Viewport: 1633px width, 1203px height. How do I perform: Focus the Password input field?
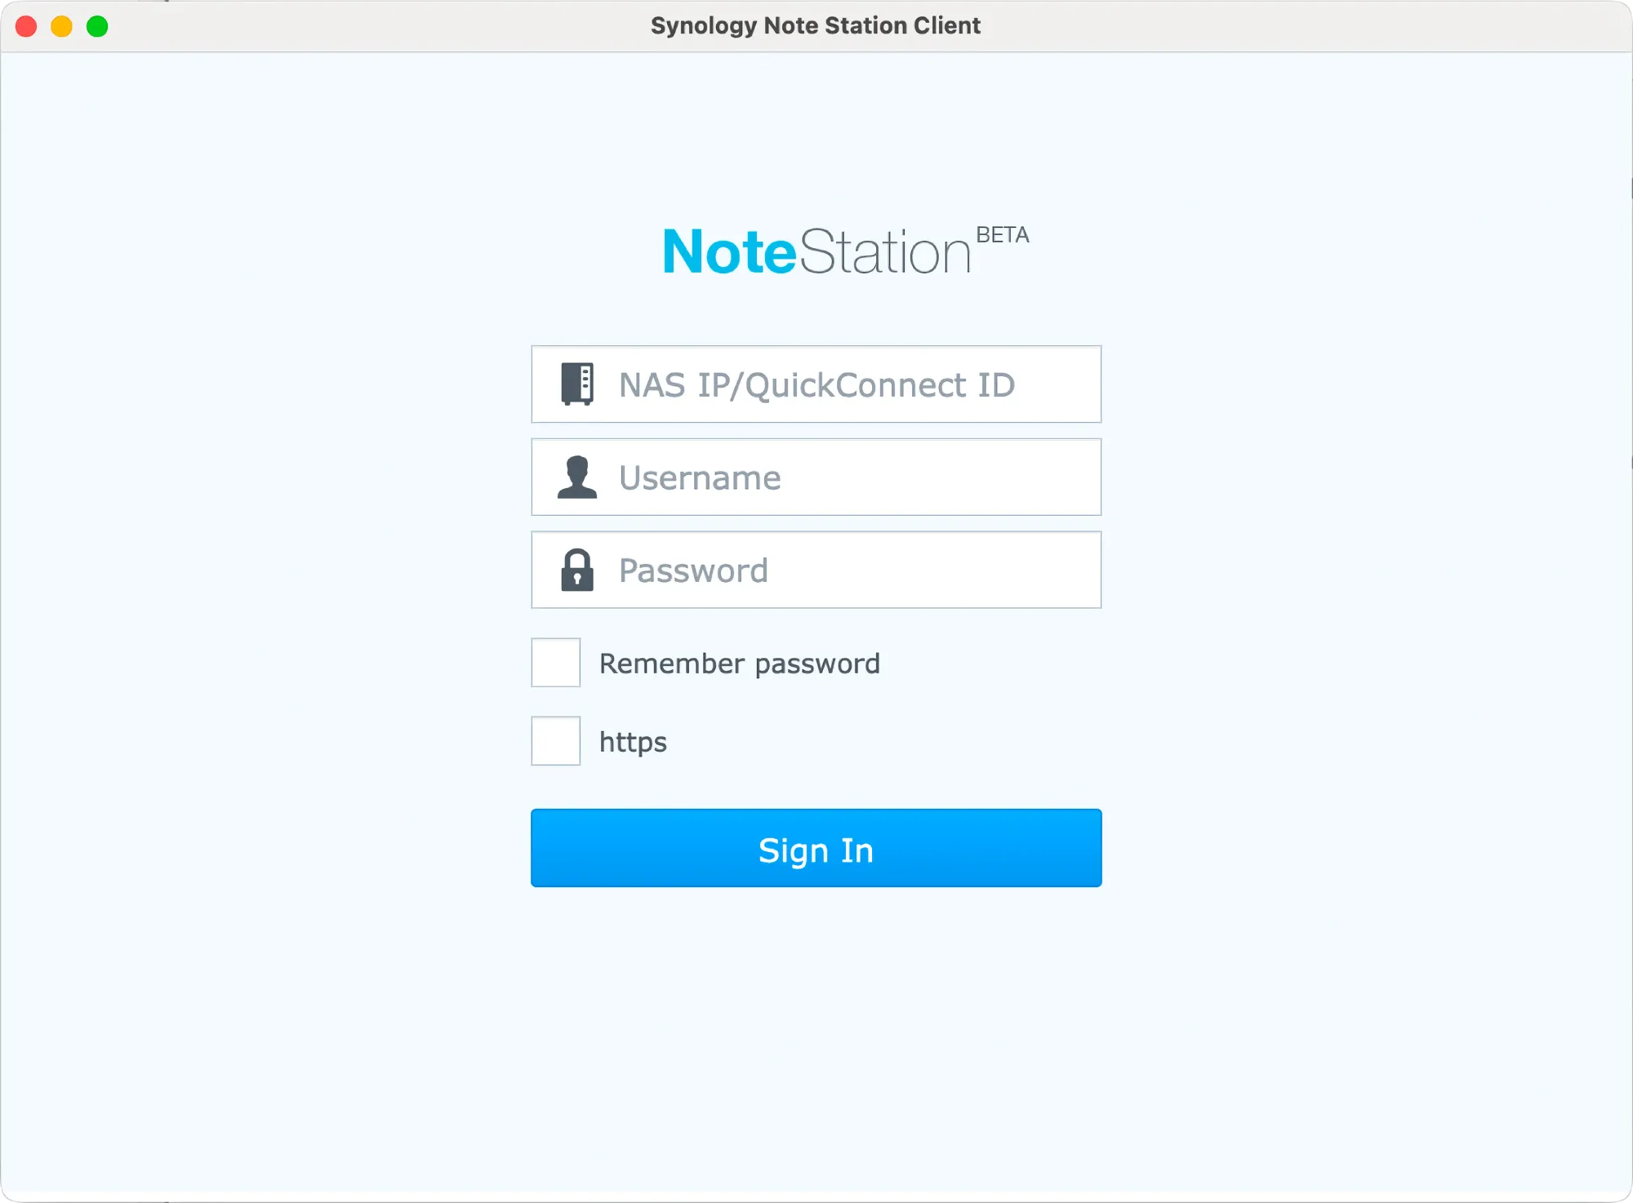(x=816, y=570)
